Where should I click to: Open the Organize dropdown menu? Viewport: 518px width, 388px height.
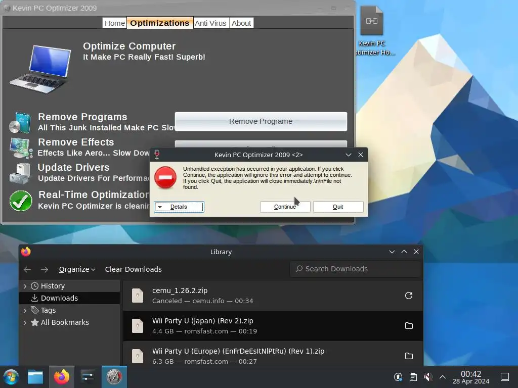point(77,270)
